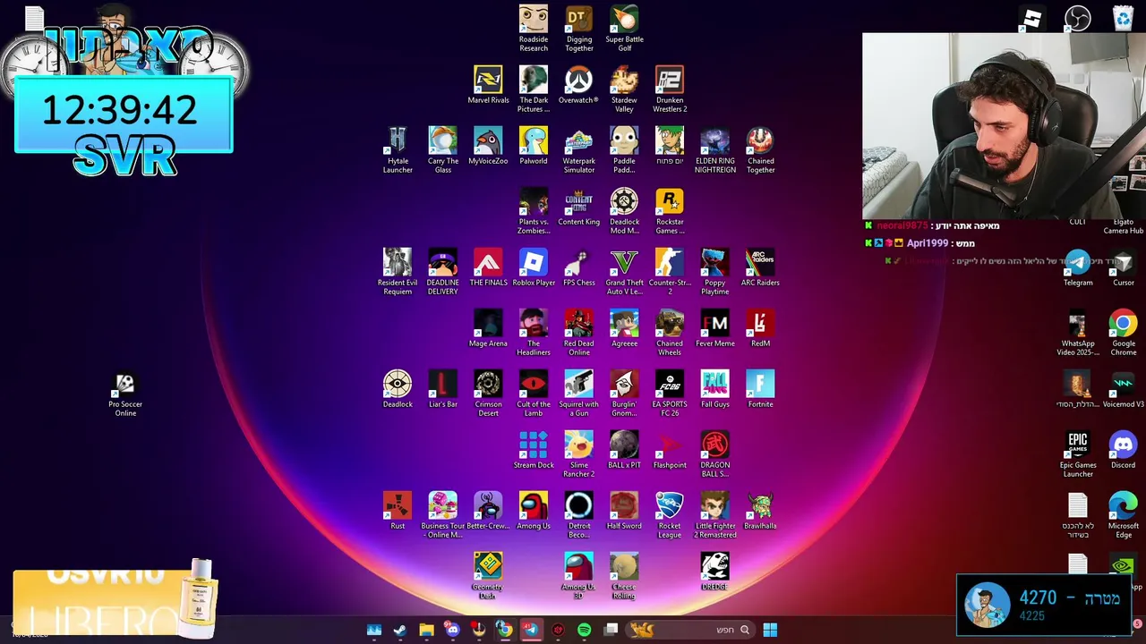The height and width of the screenshot is (644, 1146).
Task: Open Telegram from the taskbar
Action: 531,630
